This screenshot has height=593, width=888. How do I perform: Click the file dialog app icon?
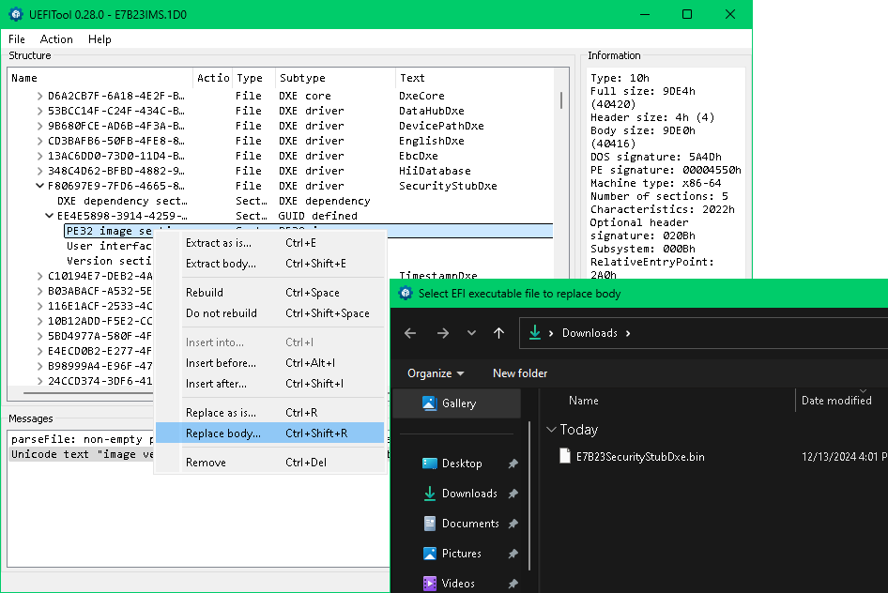click(x=406, y=293)
